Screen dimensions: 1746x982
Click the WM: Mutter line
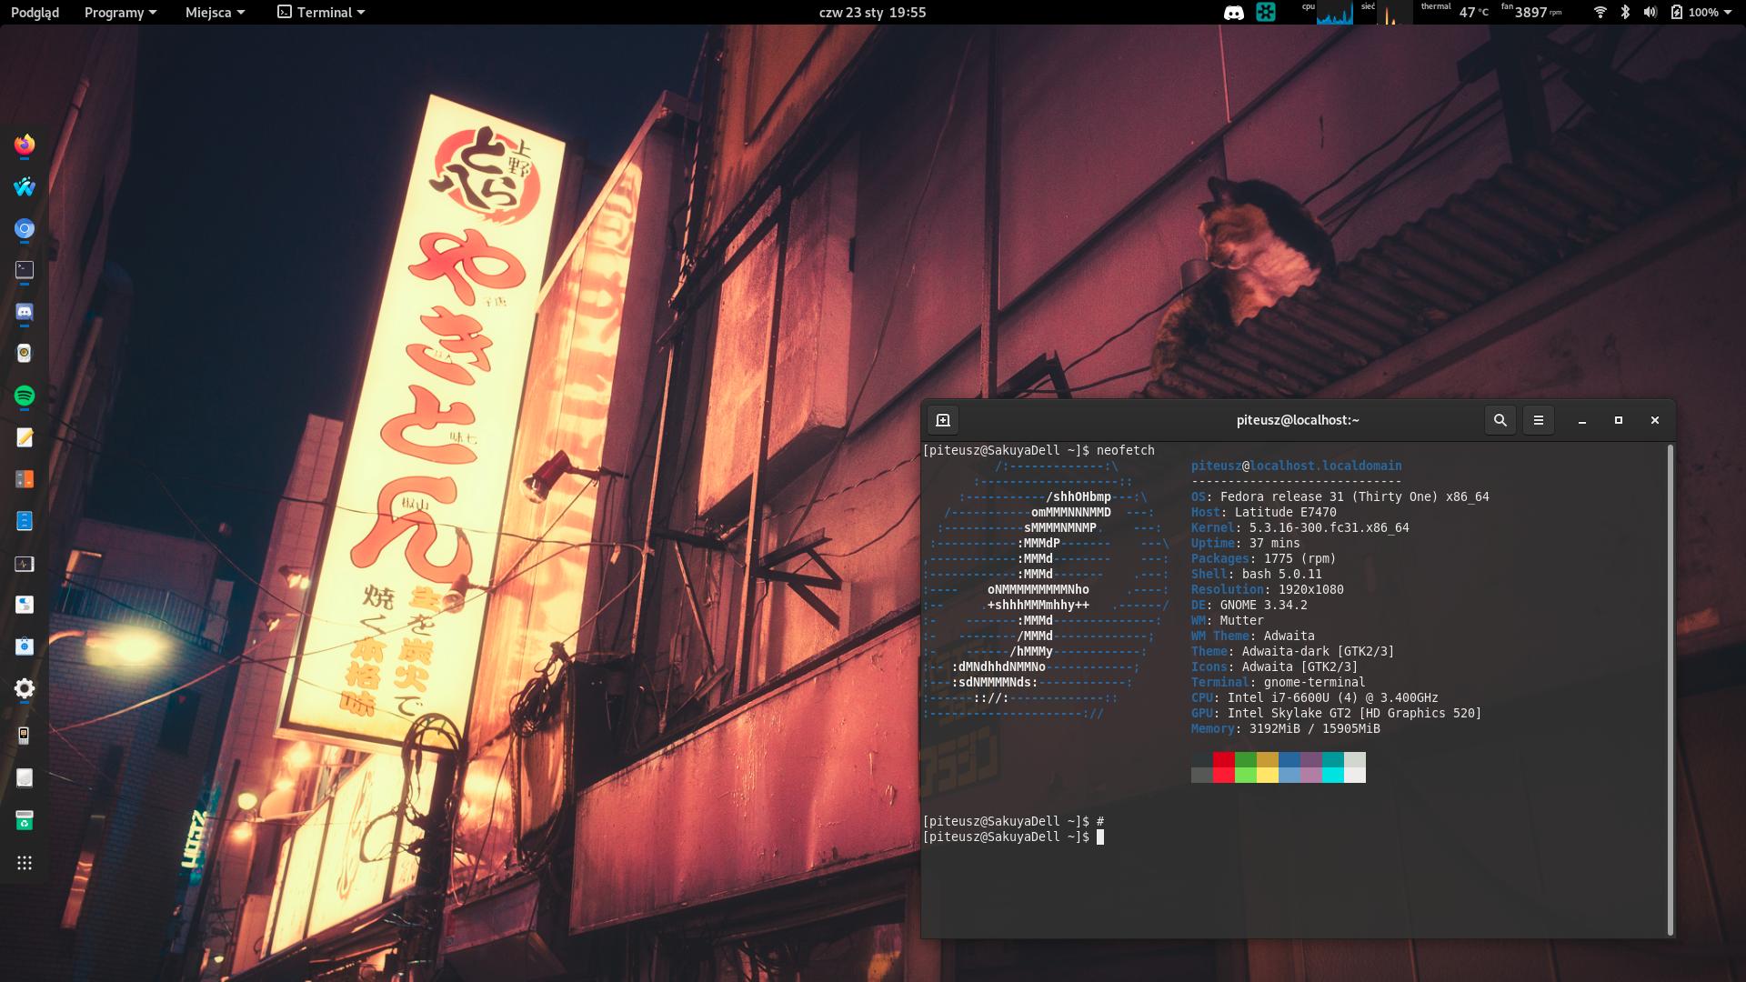(1227, 620)
